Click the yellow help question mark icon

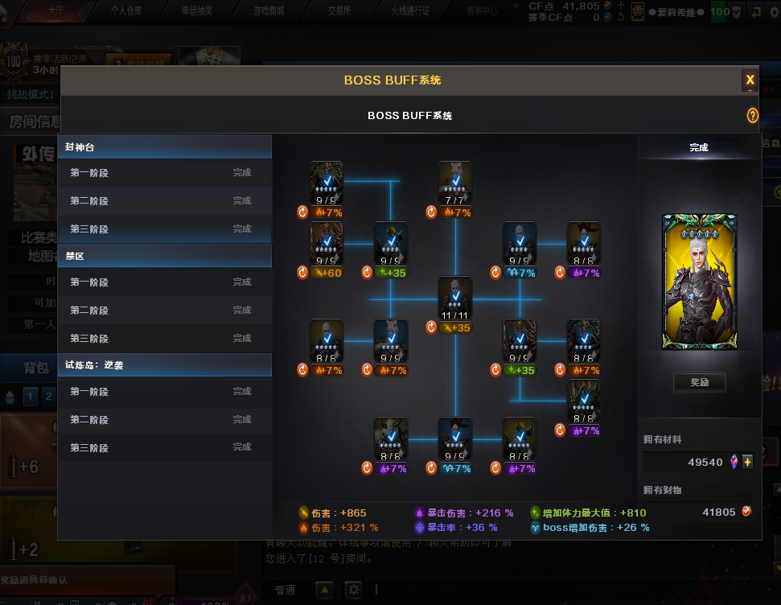(x=752, y=116)
